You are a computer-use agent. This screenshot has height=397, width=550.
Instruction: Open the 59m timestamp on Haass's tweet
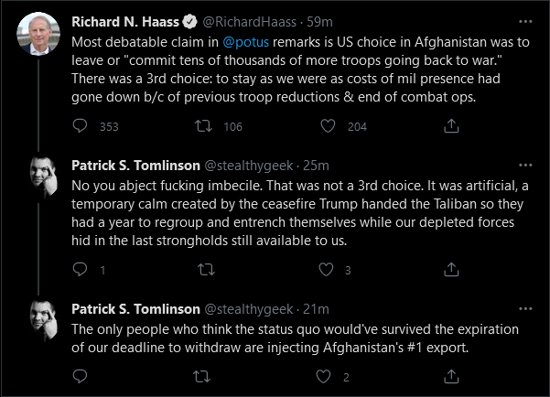[x=319, y=22]
